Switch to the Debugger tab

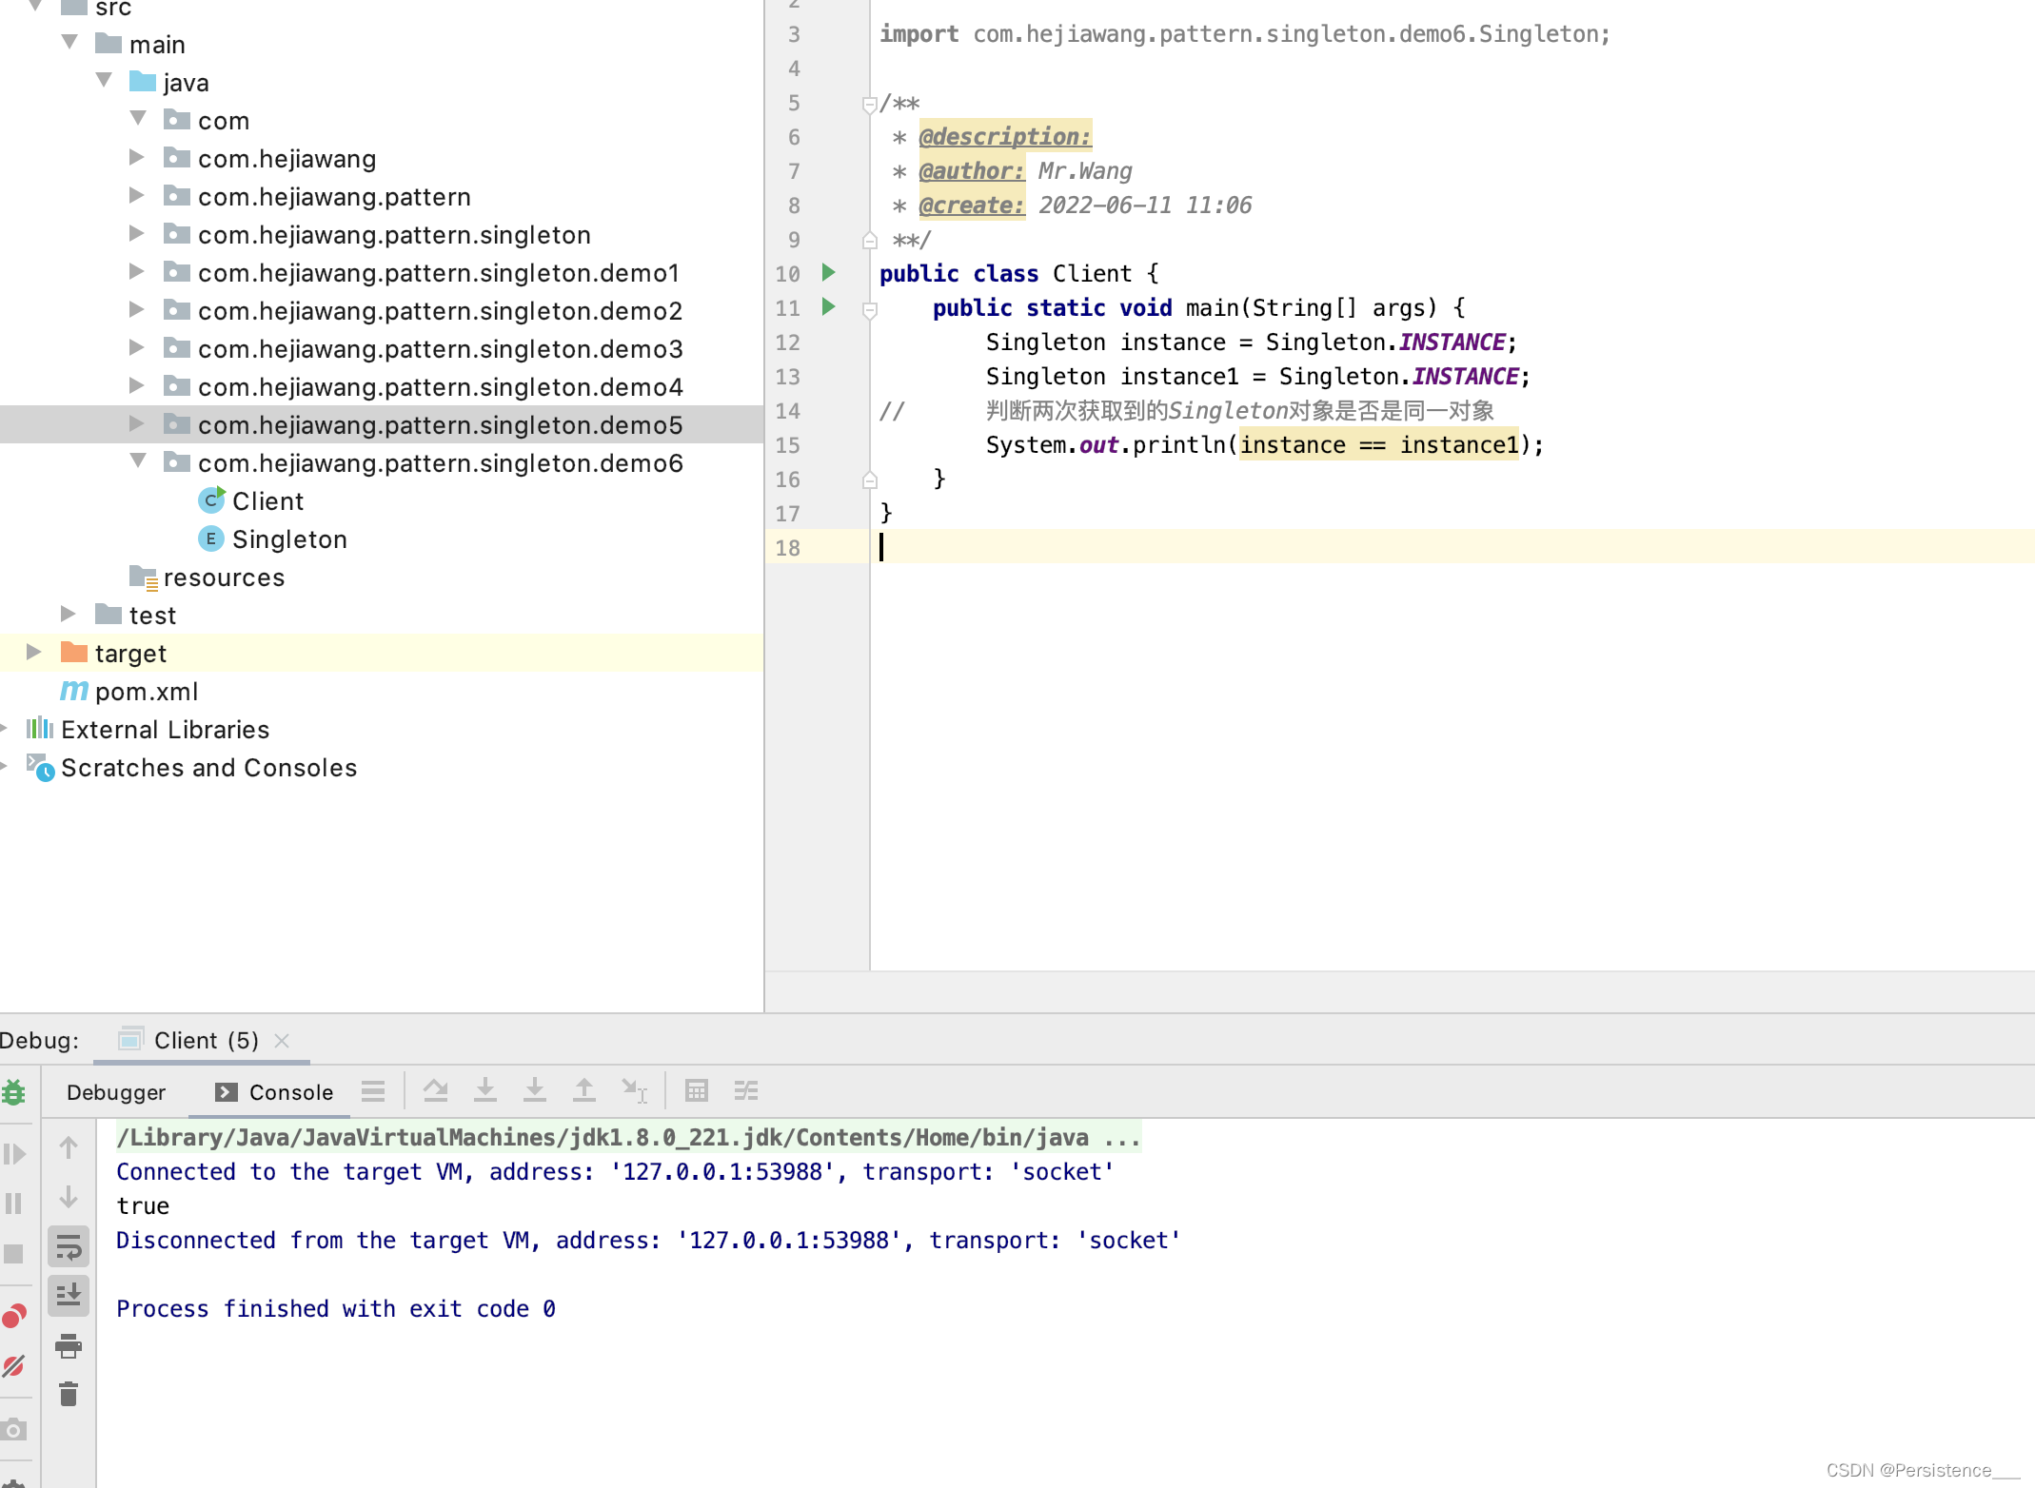coord(116,1092)
